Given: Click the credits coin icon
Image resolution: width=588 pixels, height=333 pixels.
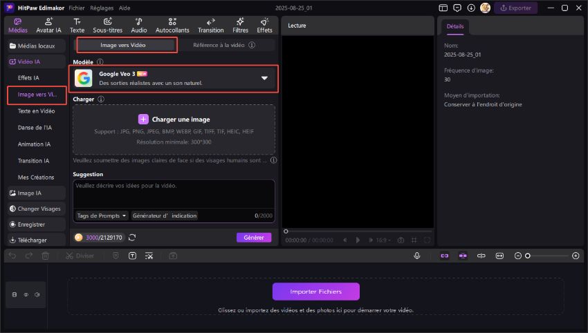Looking at the screenshot, I should [x=78, y=238].
